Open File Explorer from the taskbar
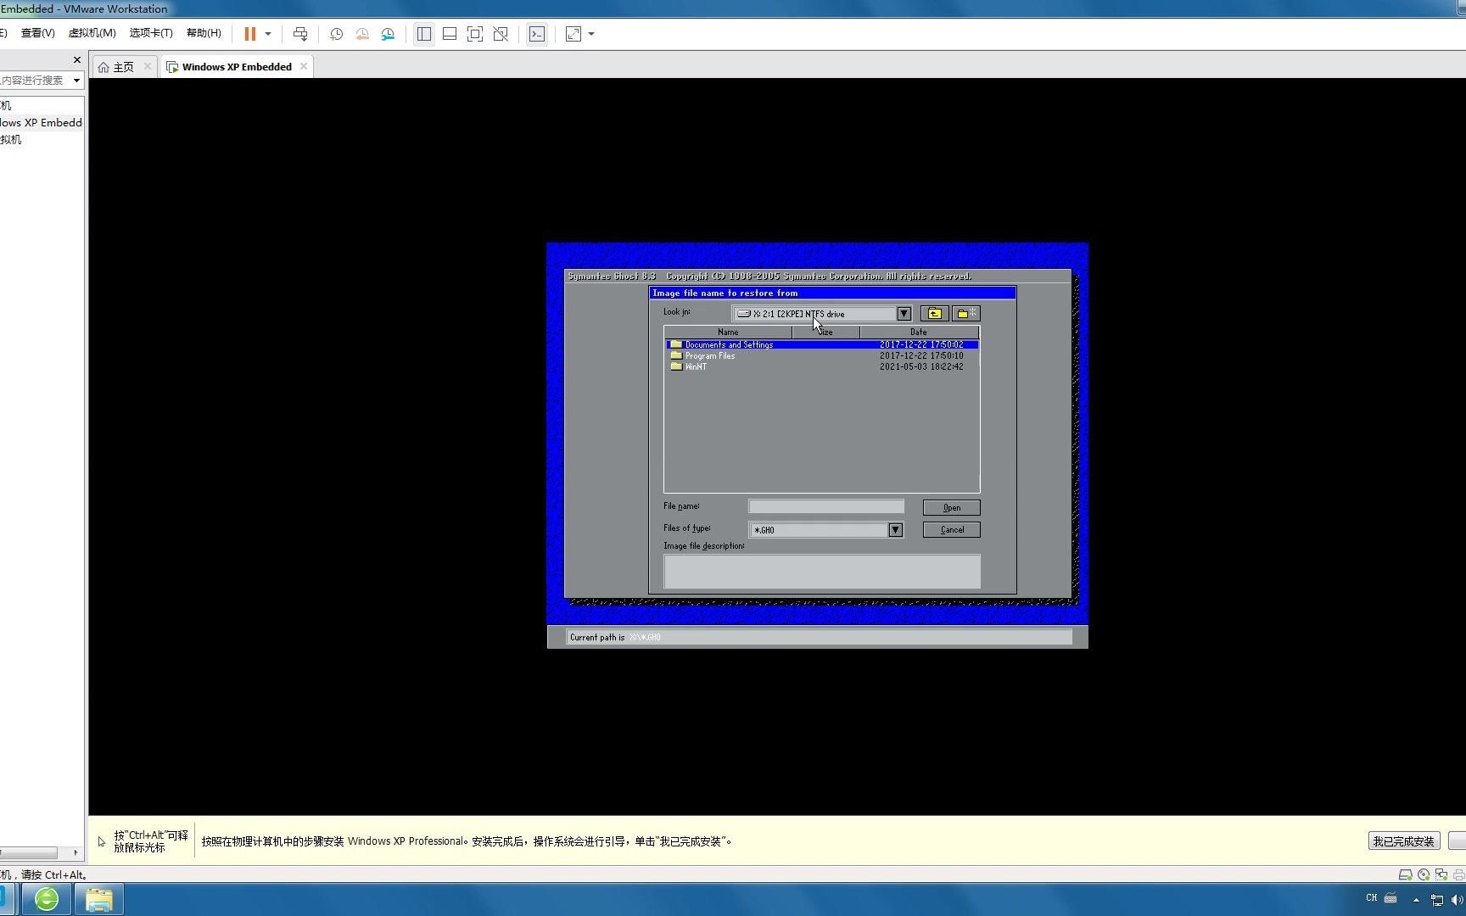The image size is (1466, 916). pos(99,899)
